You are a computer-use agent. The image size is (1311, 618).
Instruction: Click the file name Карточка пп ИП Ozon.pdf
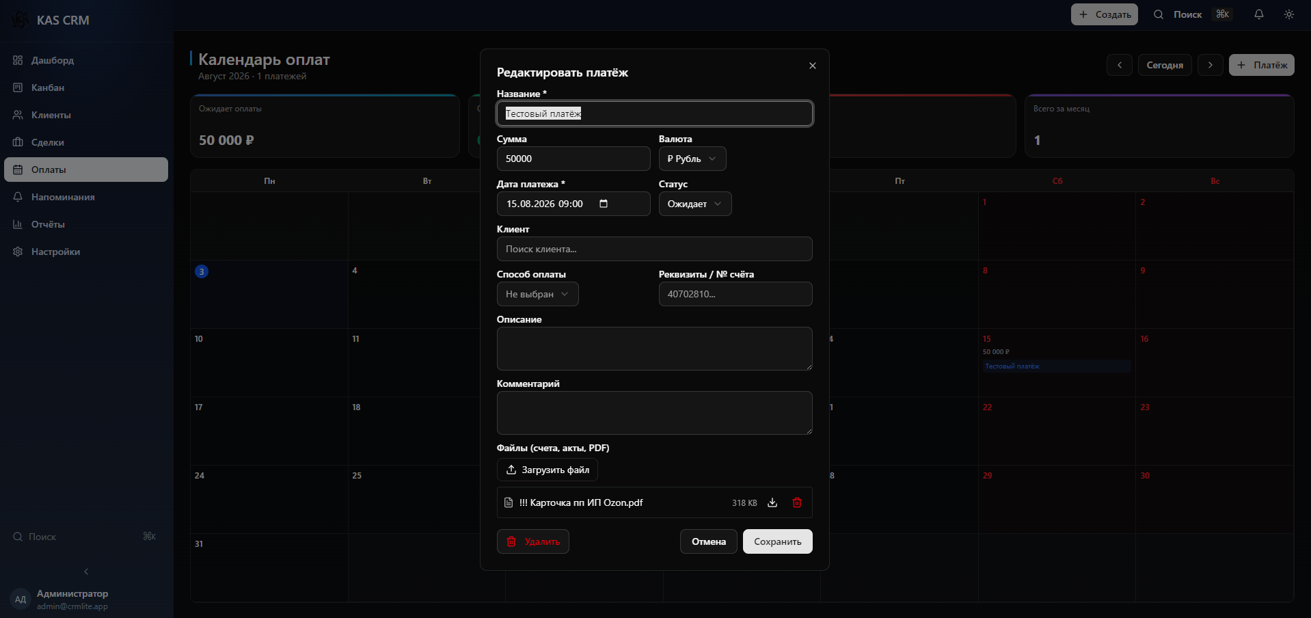pyautogui.click(x=581, y=502)
